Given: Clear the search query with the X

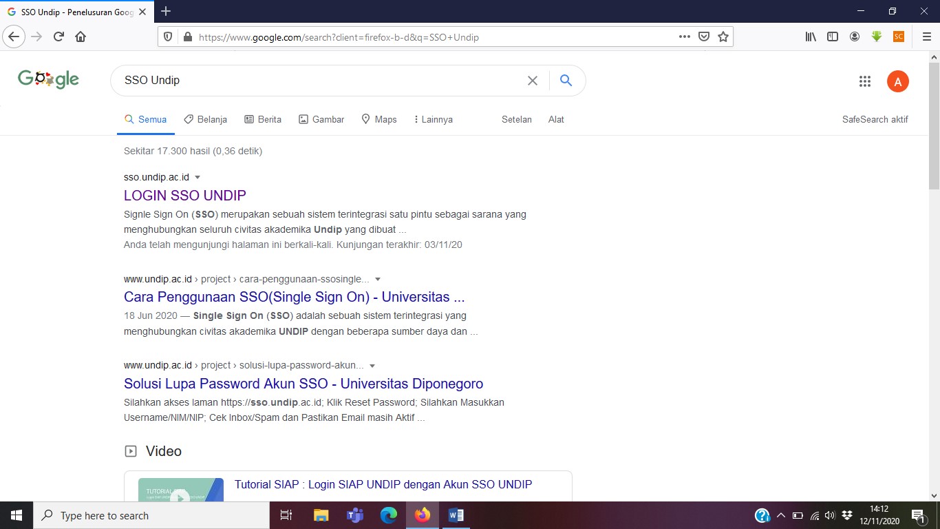Looking at the screenshot, I should pyautogui.click(x=533, y=81).
